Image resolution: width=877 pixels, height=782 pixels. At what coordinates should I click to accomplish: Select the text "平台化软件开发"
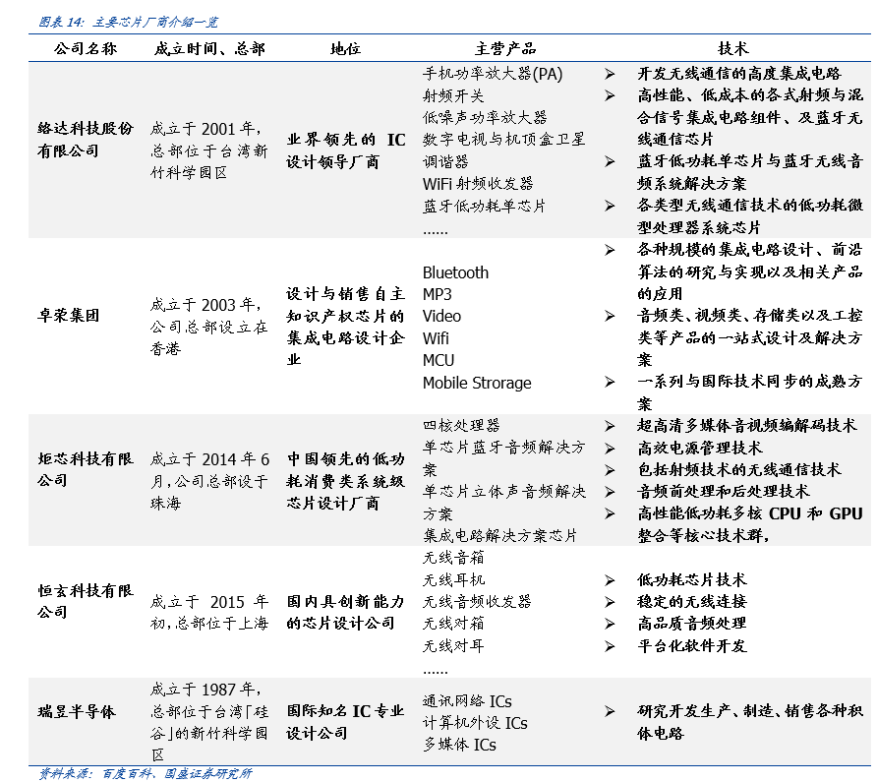click(x=692, y=646)
